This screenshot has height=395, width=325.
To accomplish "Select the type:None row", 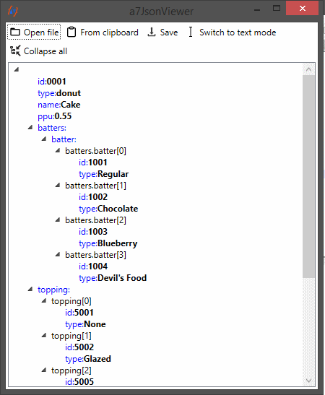I will pyautogui.click(x=85, y=324).
